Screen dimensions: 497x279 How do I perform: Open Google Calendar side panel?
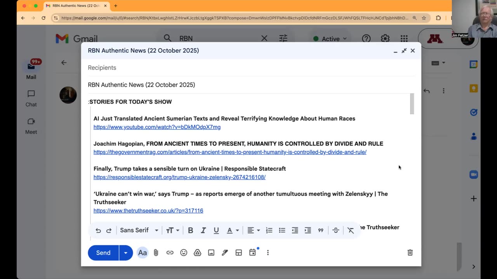click(473, 65)
